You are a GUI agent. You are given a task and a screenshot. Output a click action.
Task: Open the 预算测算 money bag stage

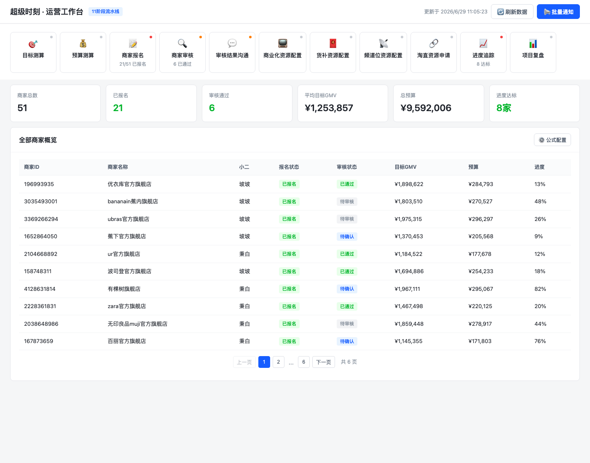point(83,53)
